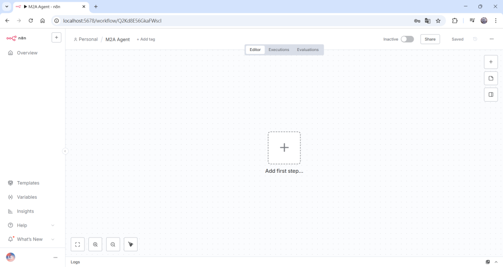Open the focus side panel icon
Screen dimensions: 503x267
click(x=491, y=95)
